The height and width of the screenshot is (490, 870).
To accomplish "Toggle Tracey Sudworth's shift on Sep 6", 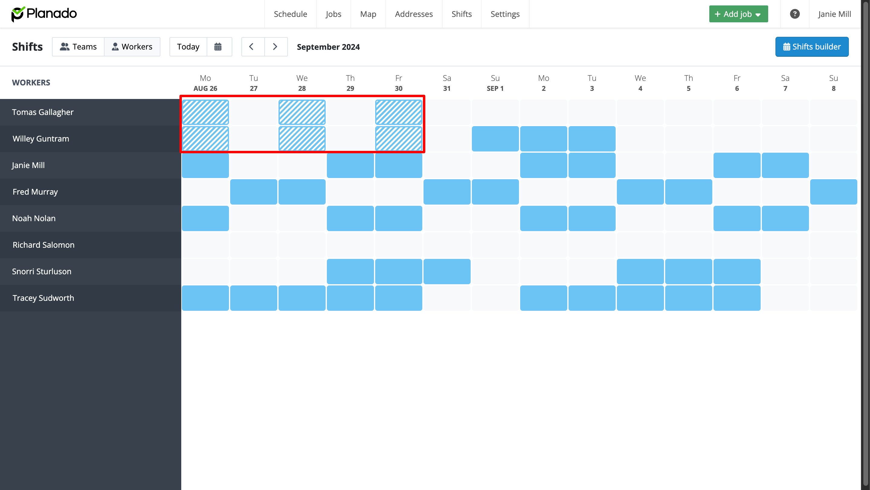I will click(736, 298).
